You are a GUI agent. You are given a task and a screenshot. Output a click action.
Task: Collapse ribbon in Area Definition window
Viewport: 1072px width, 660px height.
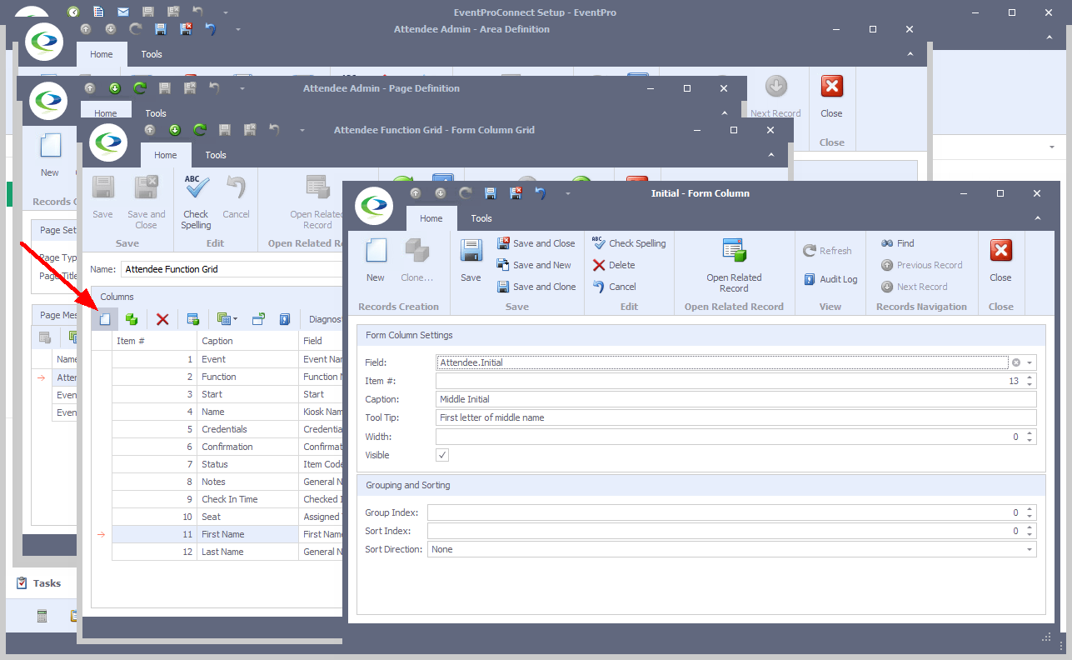pyautogui.click(x=910, y=54)
